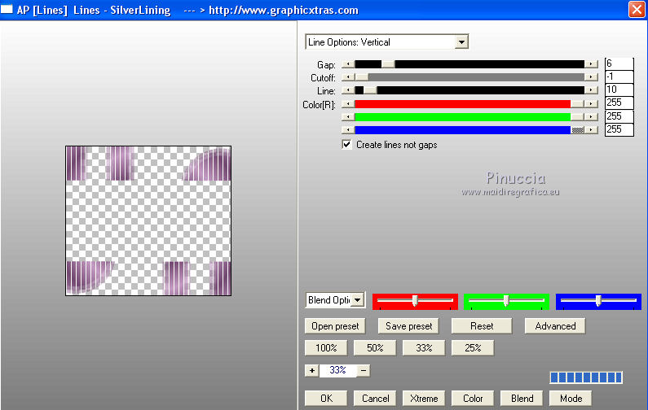Click the green color slider left arrow
The height and width of the screenshot is (410, 648).
[x=348, y=117]
